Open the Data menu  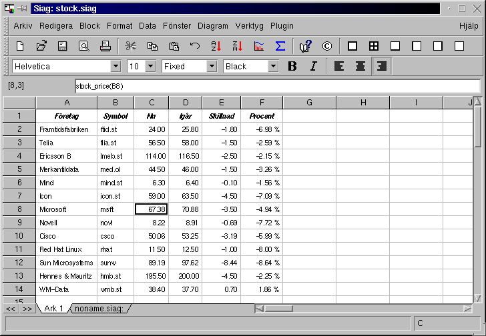(148, 26)
